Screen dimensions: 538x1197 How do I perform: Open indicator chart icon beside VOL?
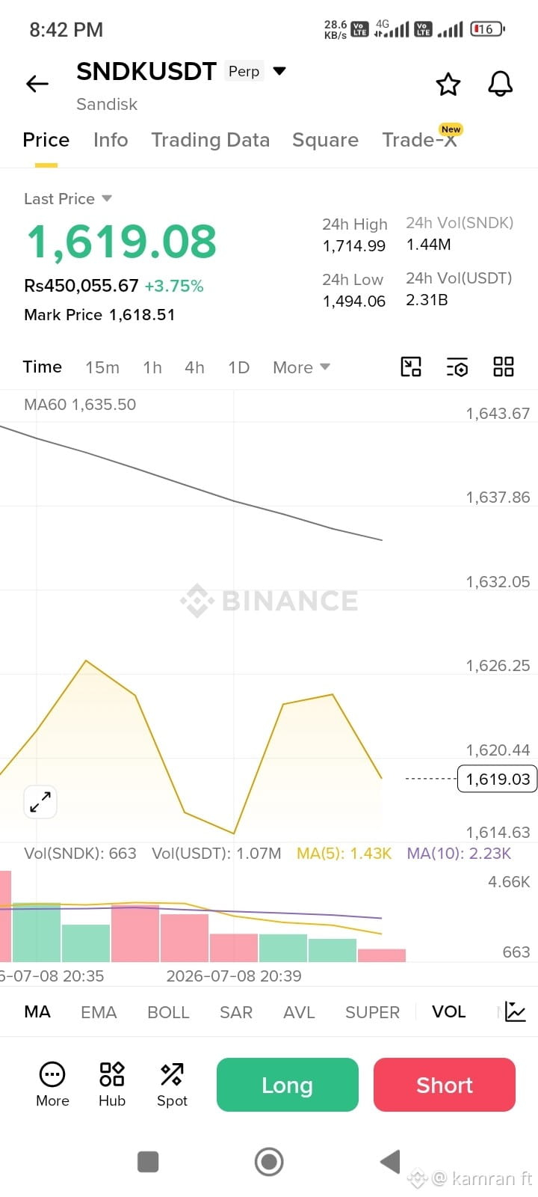click(516, 1011)
